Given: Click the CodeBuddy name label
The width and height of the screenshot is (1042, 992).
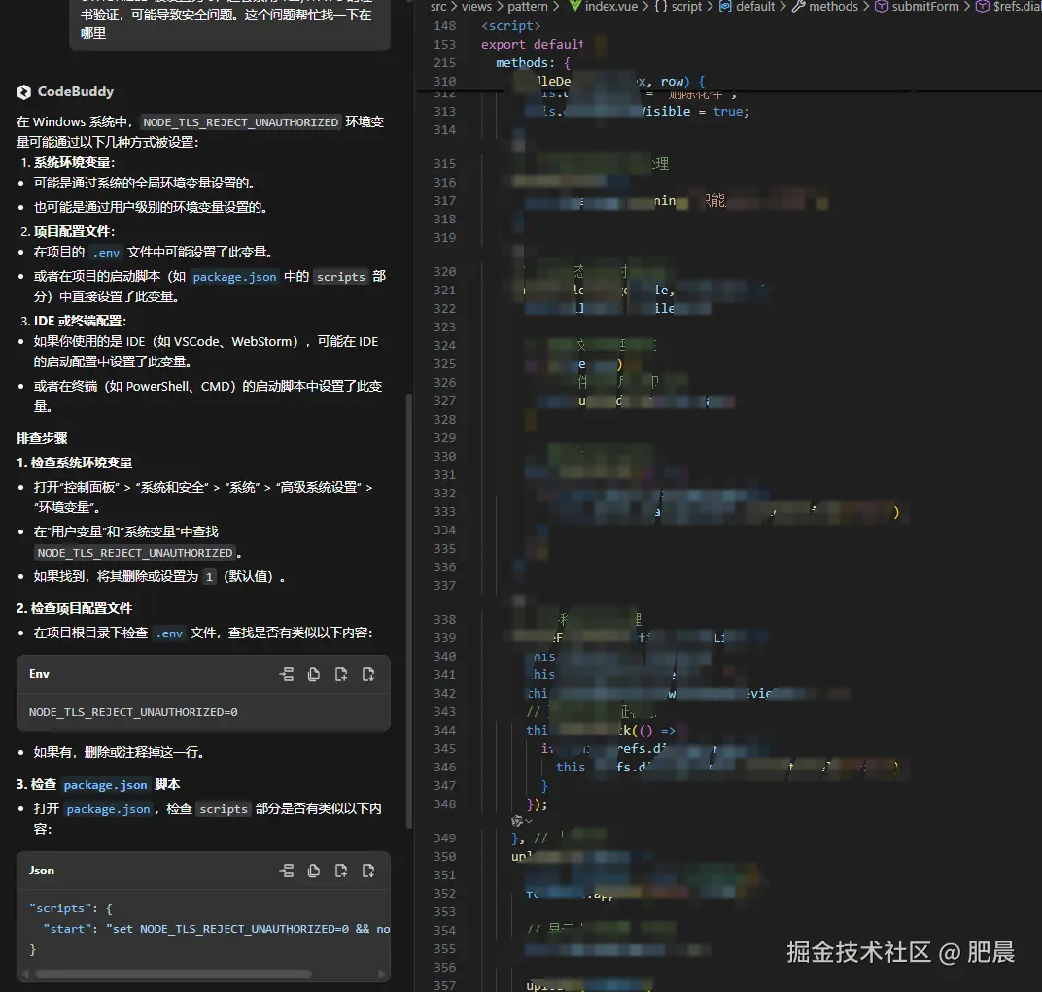Looking at the screenshot, I should [x=76, y=91].
